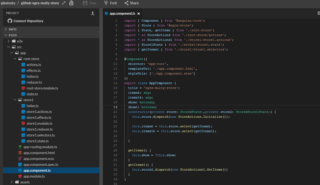This screenshot has height=185, width=320.
Task: Fork the project
Action: [110, 3]
